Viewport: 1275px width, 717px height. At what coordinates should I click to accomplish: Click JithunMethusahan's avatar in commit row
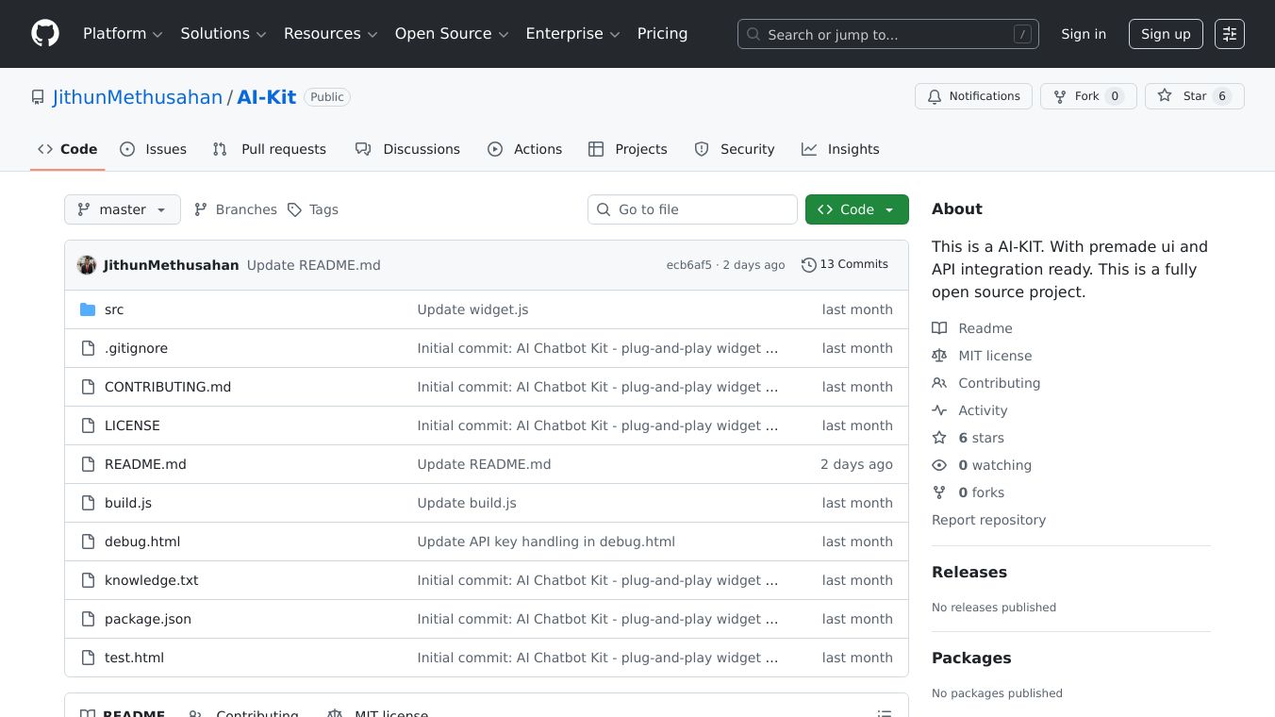87,265
